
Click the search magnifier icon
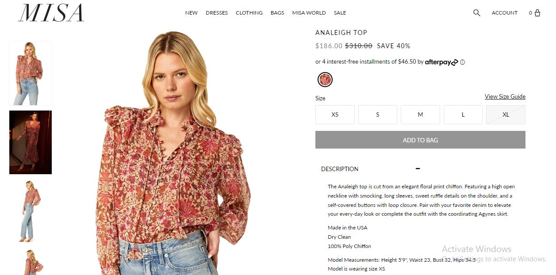pyautogui.click(x=476, y=13)
